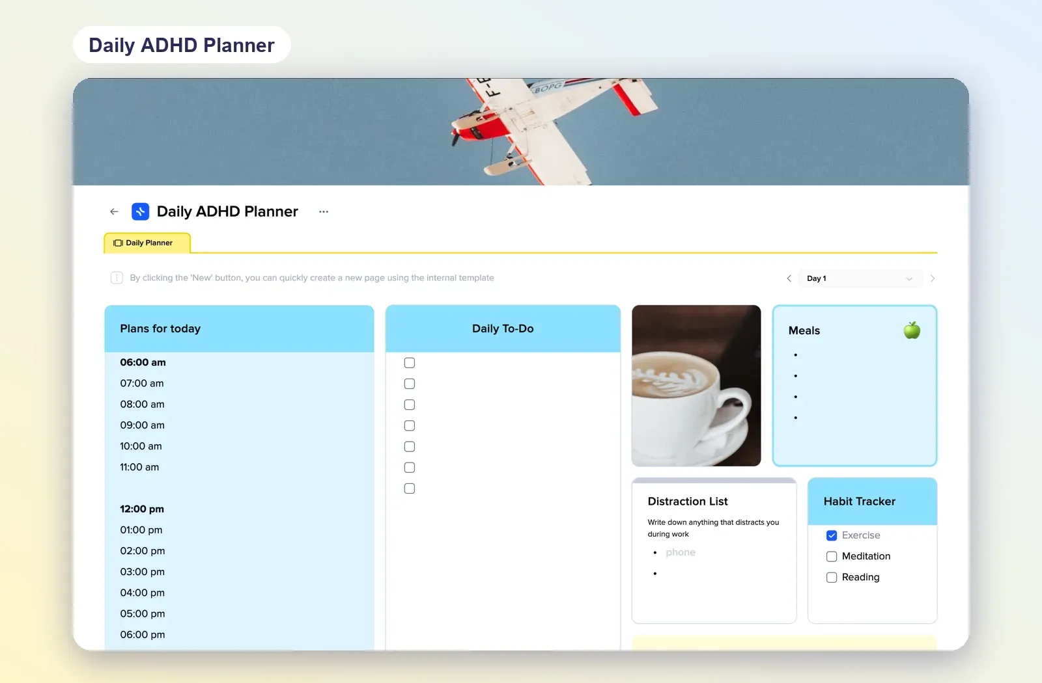The width and height of the screenshot is (1042, 683).
Task: Switch to the Daily Planner tab
Action: click(x=148, y=243)
